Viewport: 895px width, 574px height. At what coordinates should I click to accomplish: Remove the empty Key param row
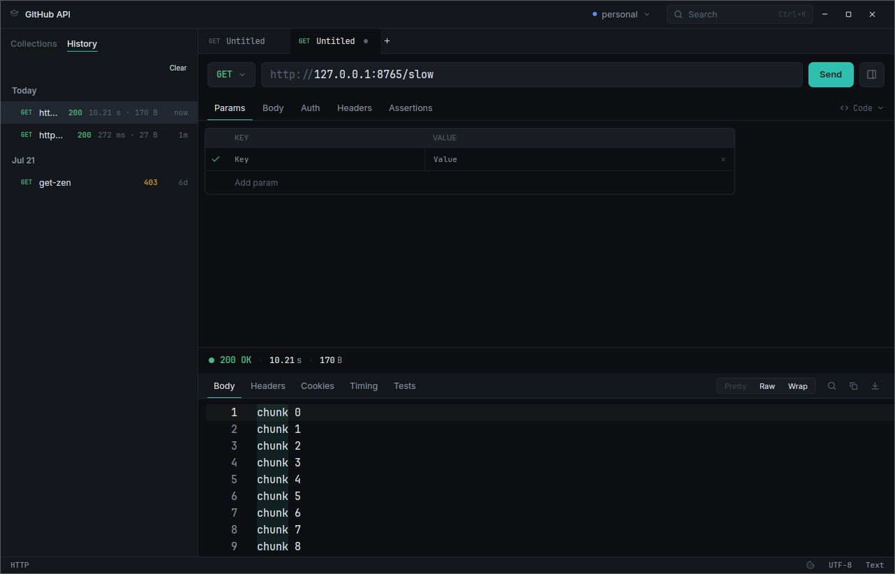pyautogui.click(x=723, y=160)
